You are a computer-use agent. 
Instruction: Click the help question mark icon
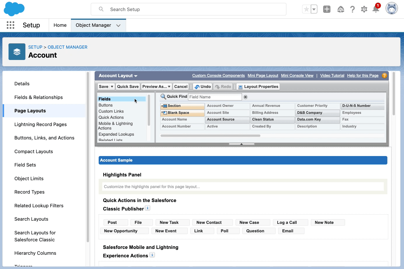(x=353, y=9)
